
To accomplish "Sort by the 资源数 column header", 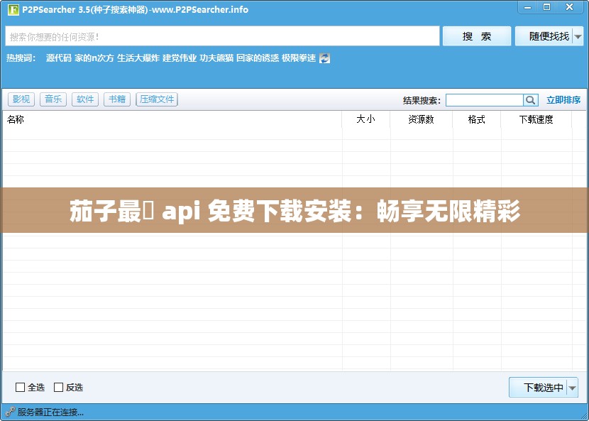I will [x=422, y=119].
